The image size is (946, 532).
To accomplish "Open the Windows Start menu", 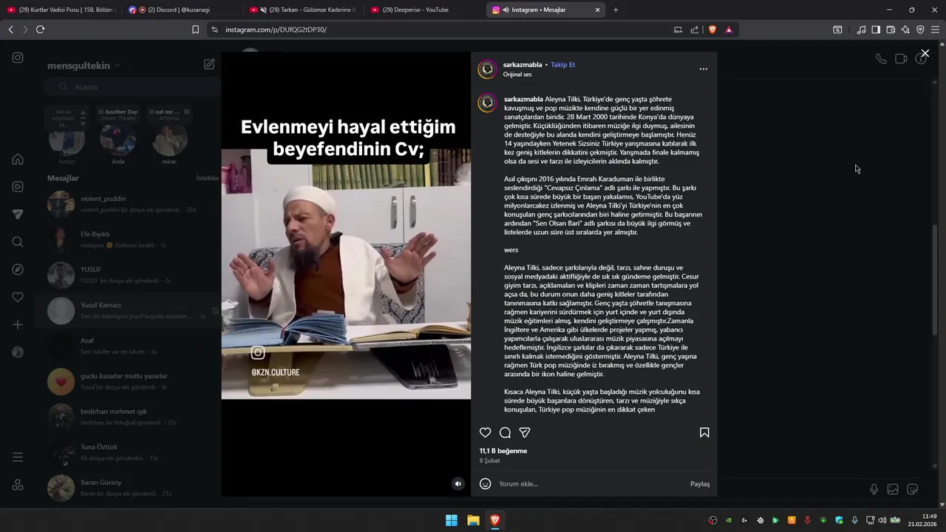I will tap(451, 520).
